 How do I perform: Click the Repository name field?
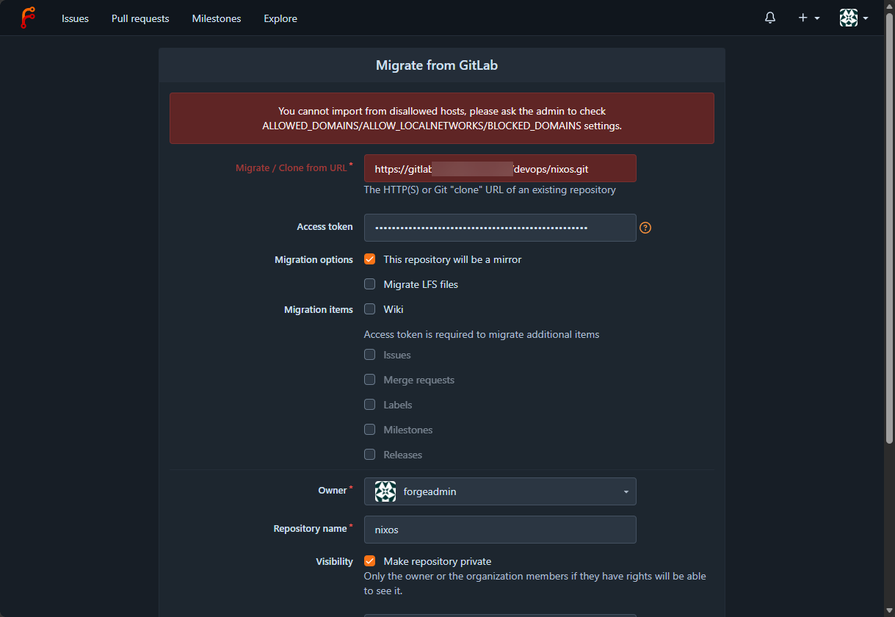tap(500, 529)
